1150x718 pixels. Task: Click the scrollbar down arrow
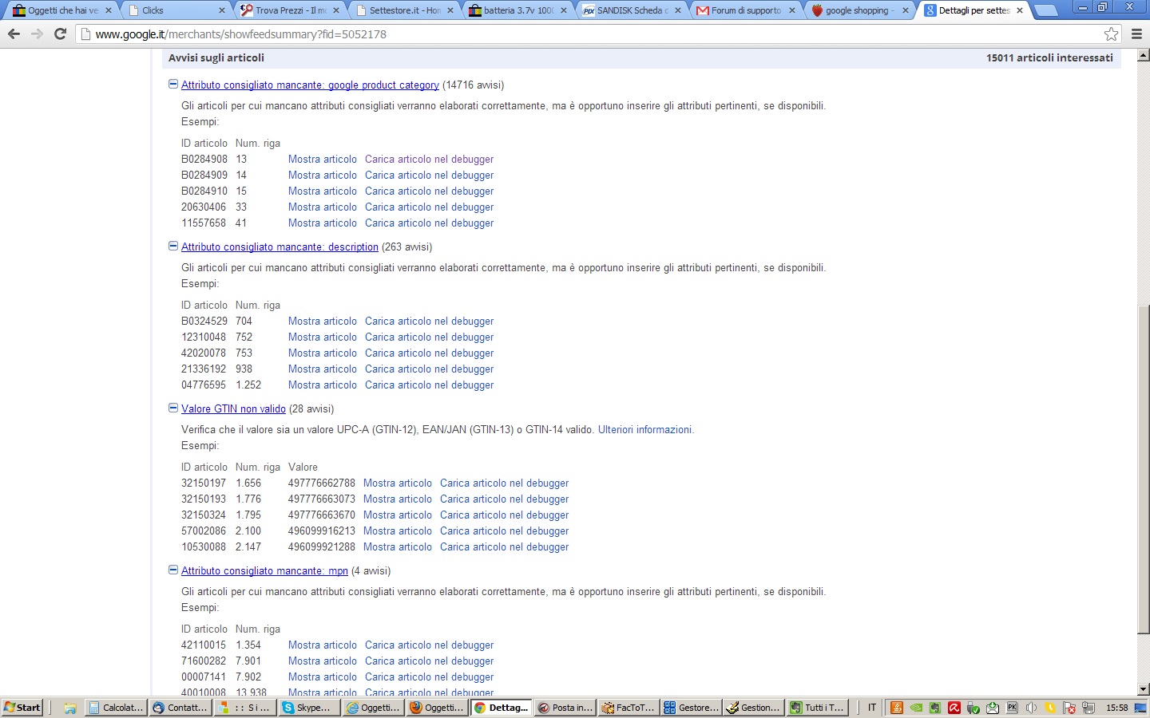point(1143,689)
